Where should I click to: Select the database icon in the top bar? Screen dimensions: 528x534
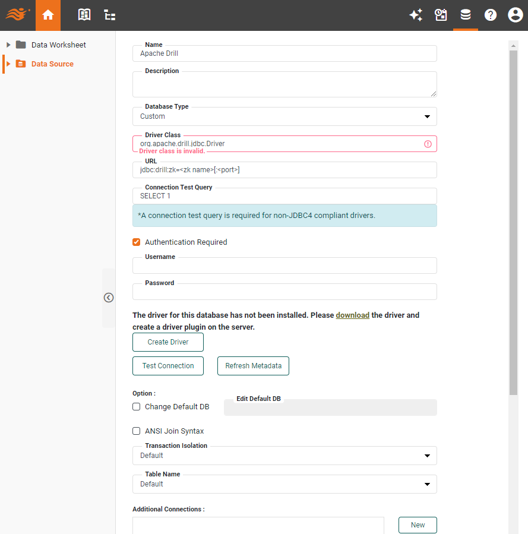(466, 15)
